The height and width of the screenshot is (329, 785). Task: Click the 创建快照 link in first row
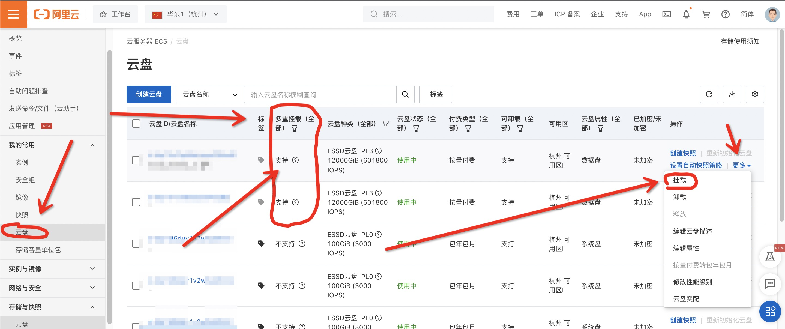682,153
